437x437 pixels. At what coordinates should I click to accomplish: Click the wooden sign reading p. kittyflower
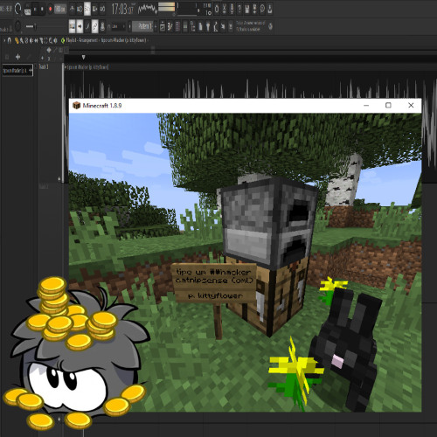(x=215, y=282)
